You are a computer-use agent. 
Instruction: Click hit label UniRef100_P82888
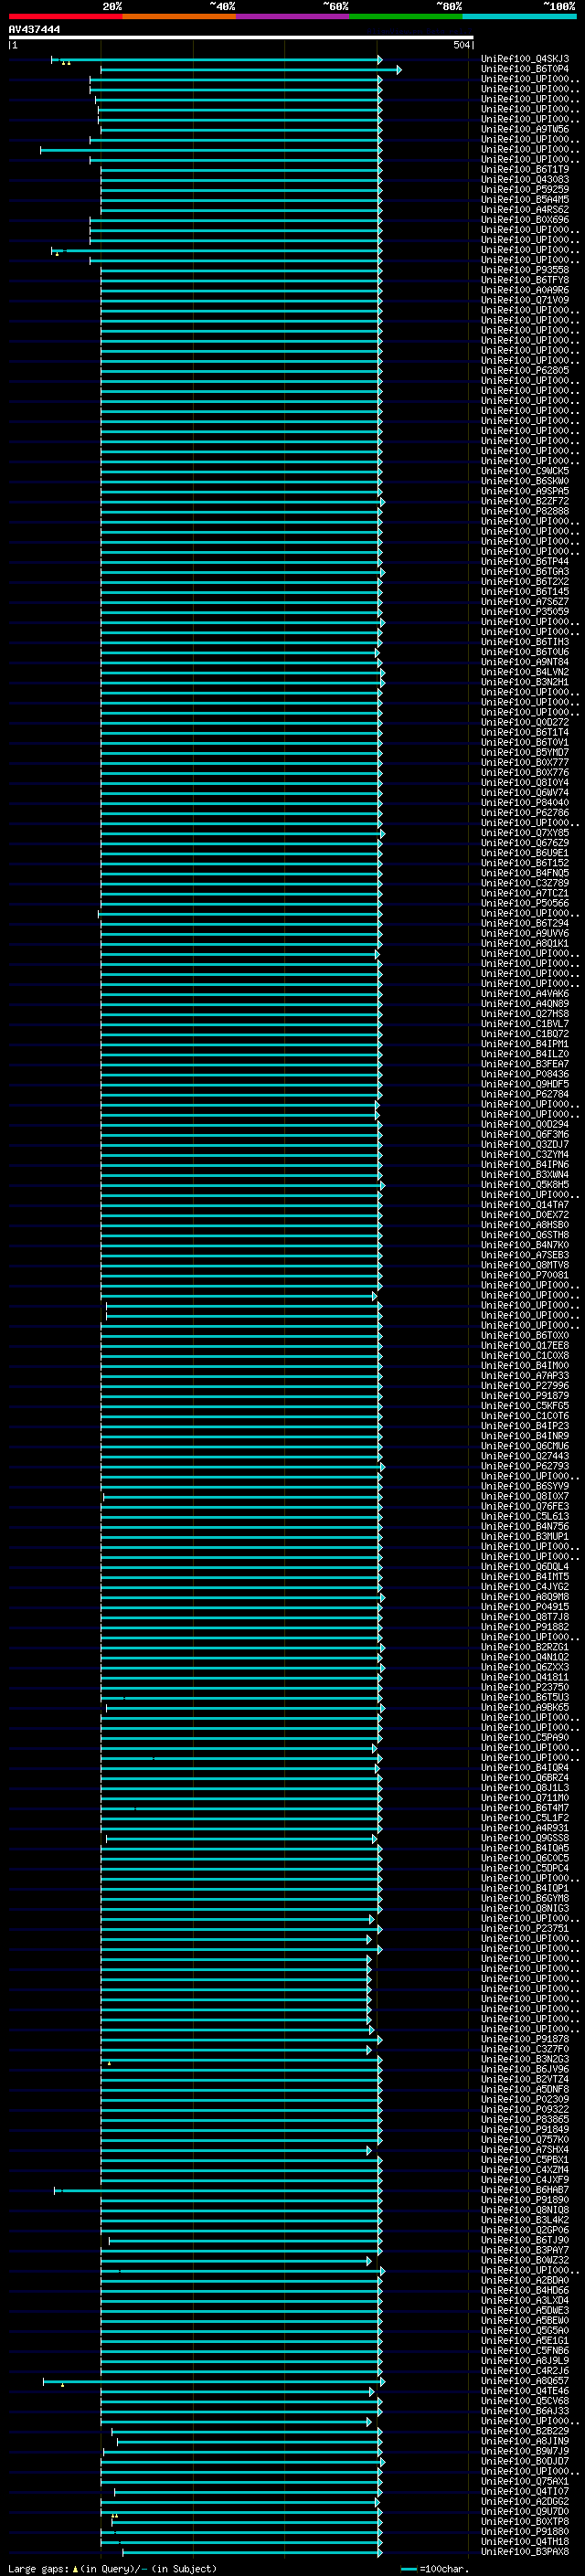pos(525,511)
